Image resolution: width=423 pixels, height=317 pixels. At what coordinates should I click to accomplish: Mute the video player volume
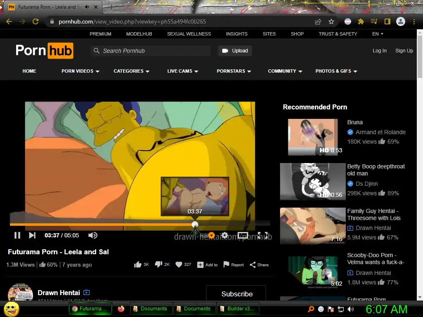(93, 235)
